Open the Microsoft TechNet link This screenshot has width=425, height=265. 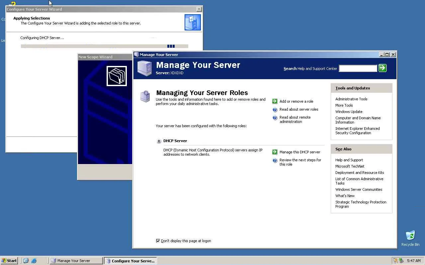point(350,166)
